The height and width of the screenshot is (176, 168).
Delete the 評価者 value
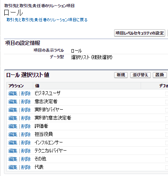tap(26, 126)
